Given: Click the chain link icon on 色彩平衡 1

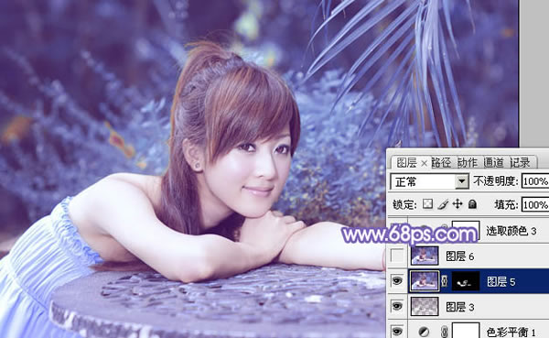Looking at the screenshot, I should tap(444, 332).
